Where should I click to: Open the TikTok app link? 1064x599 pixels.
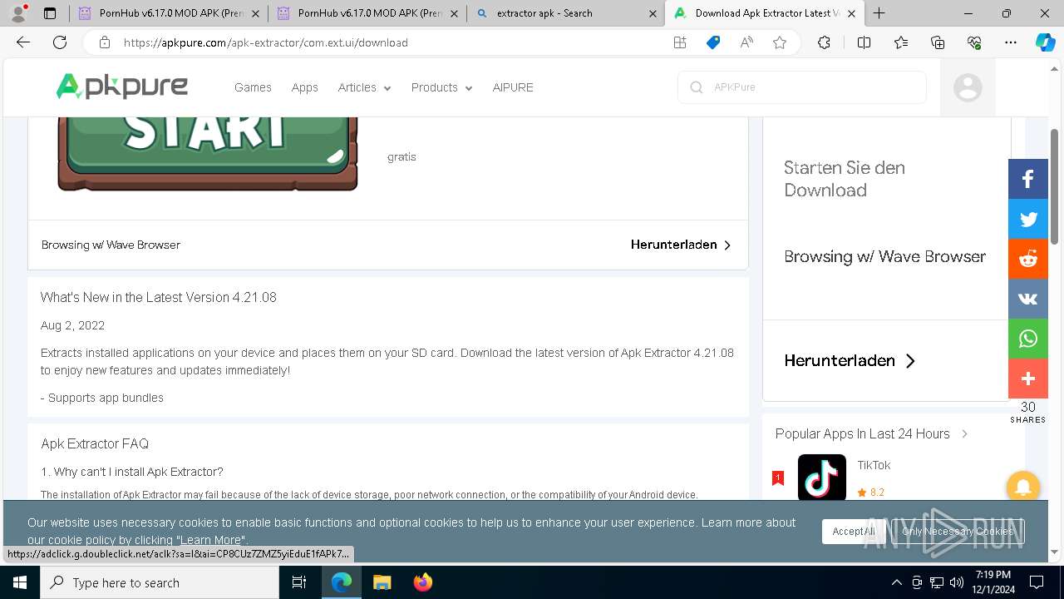click(x=874, y=465)
